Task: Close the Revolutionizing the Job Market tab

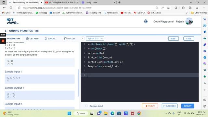Action: [x=41, y=3]
